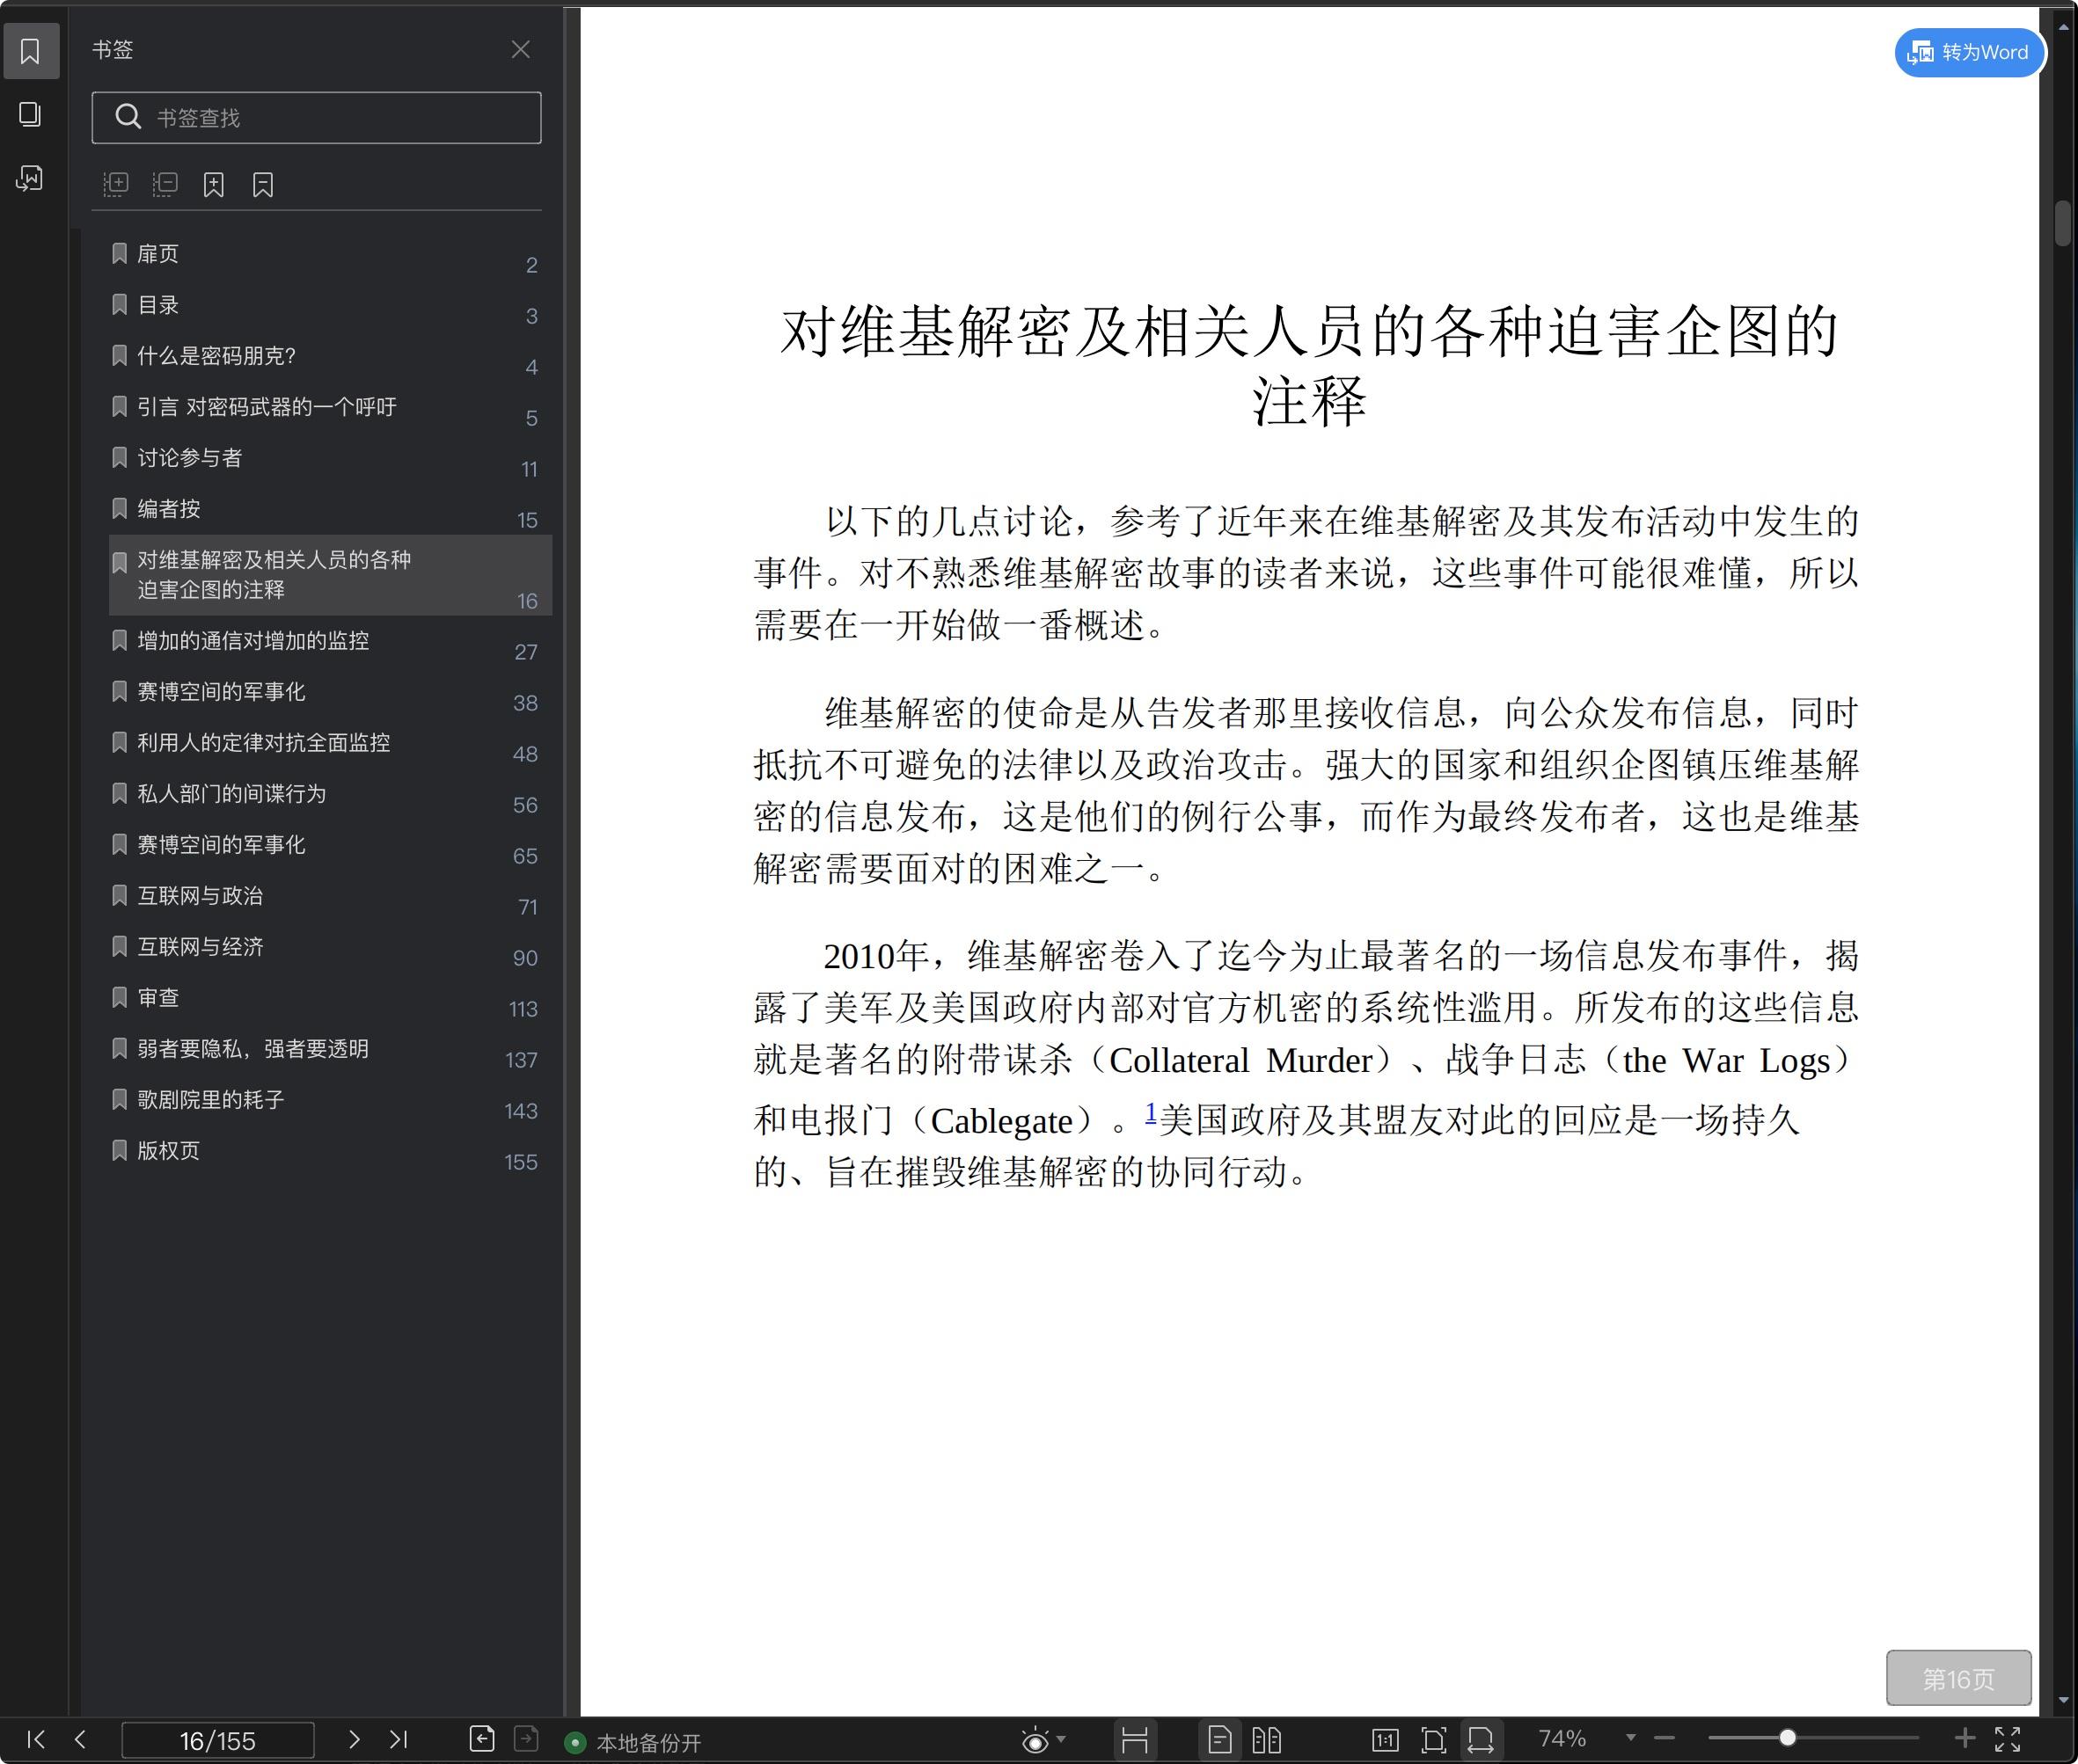Viewport: 2078px width, 1764px height.
Task: Click the 第16页 page indicator
Action: [x=1958, y=1678]
